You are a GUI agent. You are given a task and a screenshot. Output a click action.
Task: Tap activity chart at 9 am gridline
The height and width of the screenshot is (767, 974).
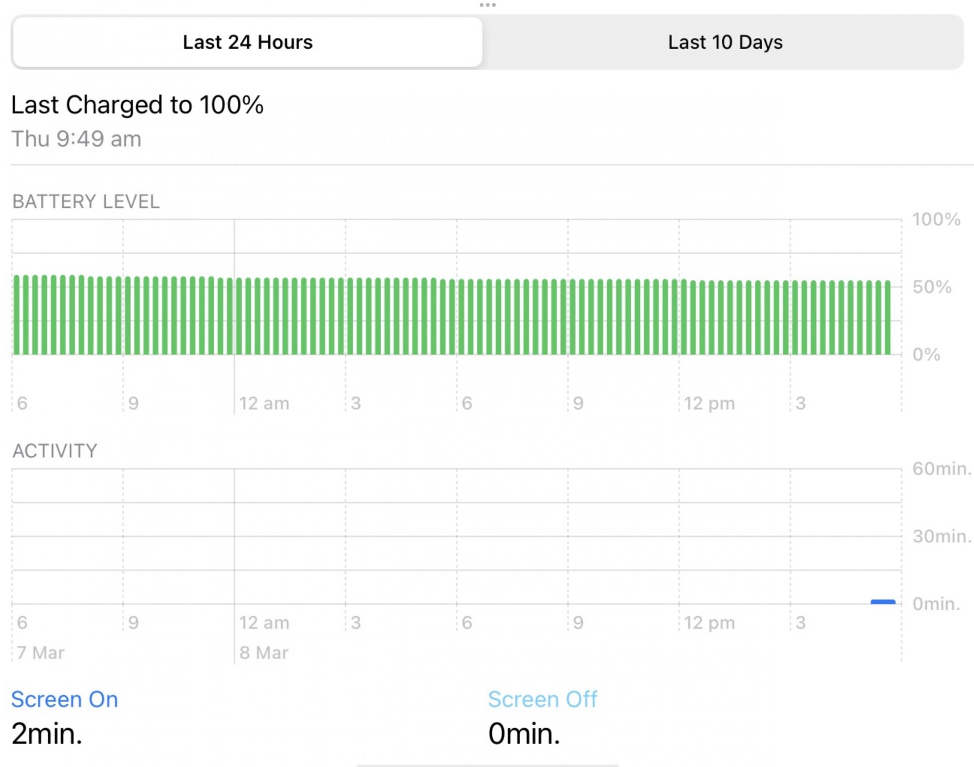click(568, 536)
